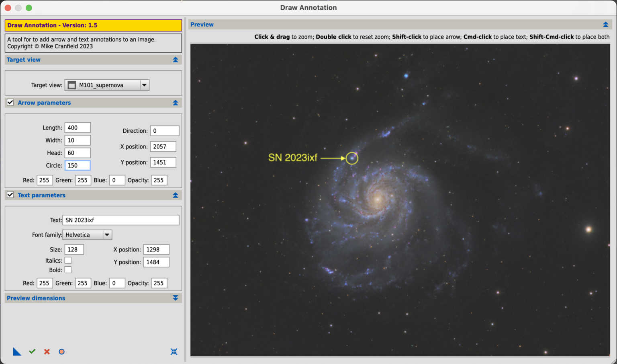Click the collapse-panels icon at bottom right
Image resolution: width=617 pixels, height=364 pixels.
[x=174, y=352]
